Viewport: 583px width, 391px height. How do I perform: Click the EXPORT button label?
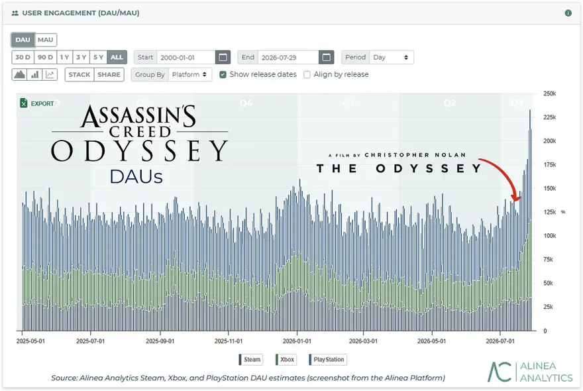[42, 103]
